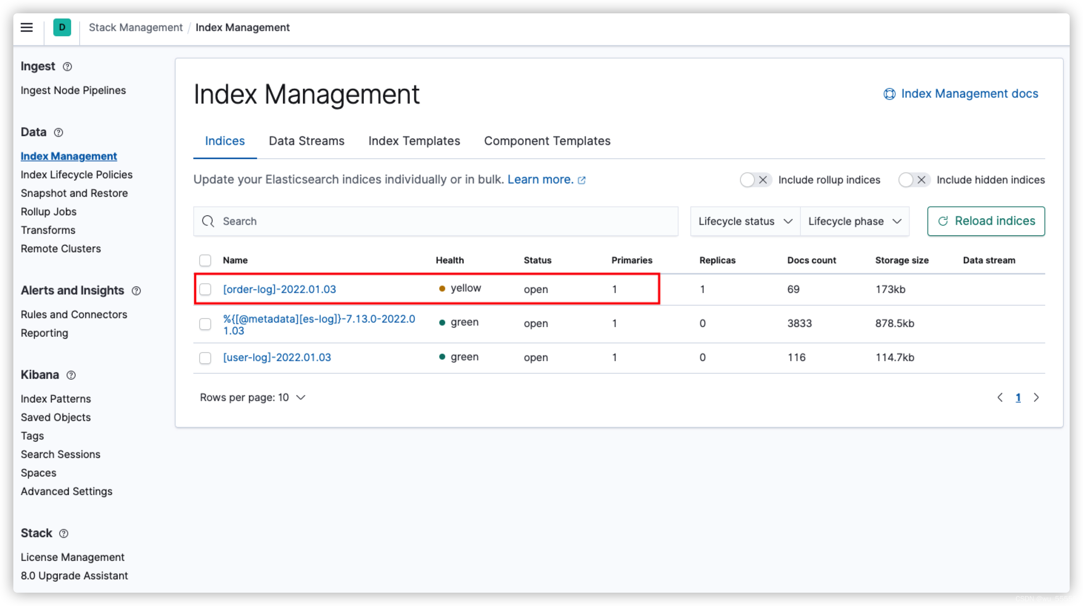Viewport: 1083px width, 606px height.
Task: Open the Lifecycle phase dropdown
Action: coord(854,221)
